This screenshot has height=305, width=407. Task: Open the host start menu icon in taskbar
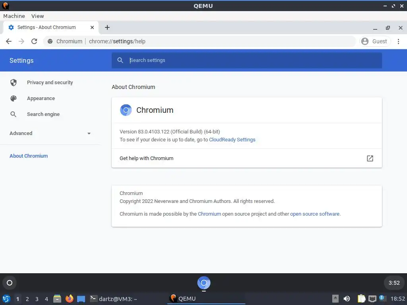click(x=6, y=299)
